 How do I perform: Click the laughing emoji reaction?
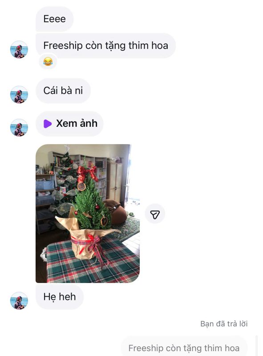(x=48, y=61)
